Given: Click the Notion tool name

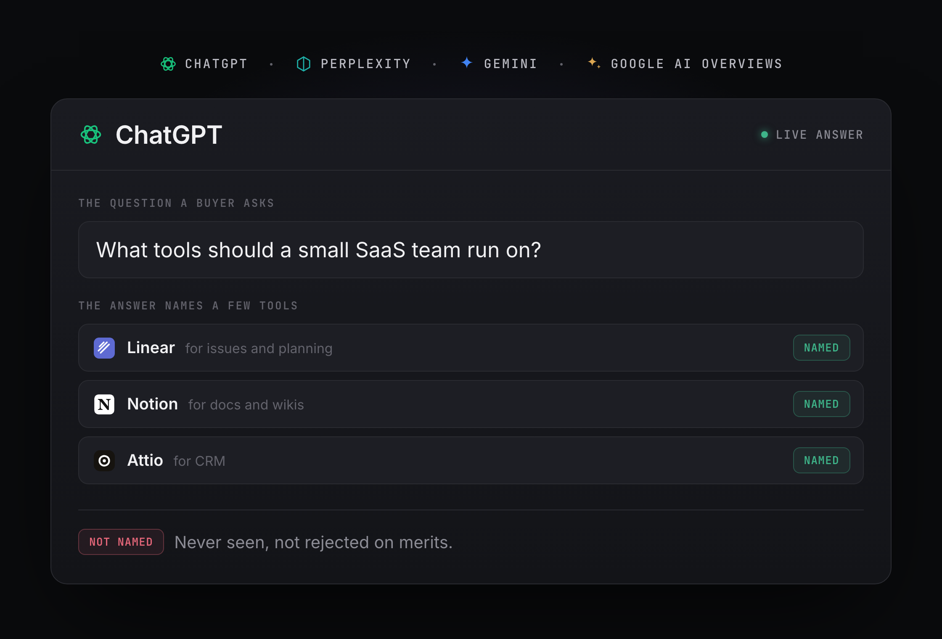Looking at the screenshot, I should click(x=152, y=404).
